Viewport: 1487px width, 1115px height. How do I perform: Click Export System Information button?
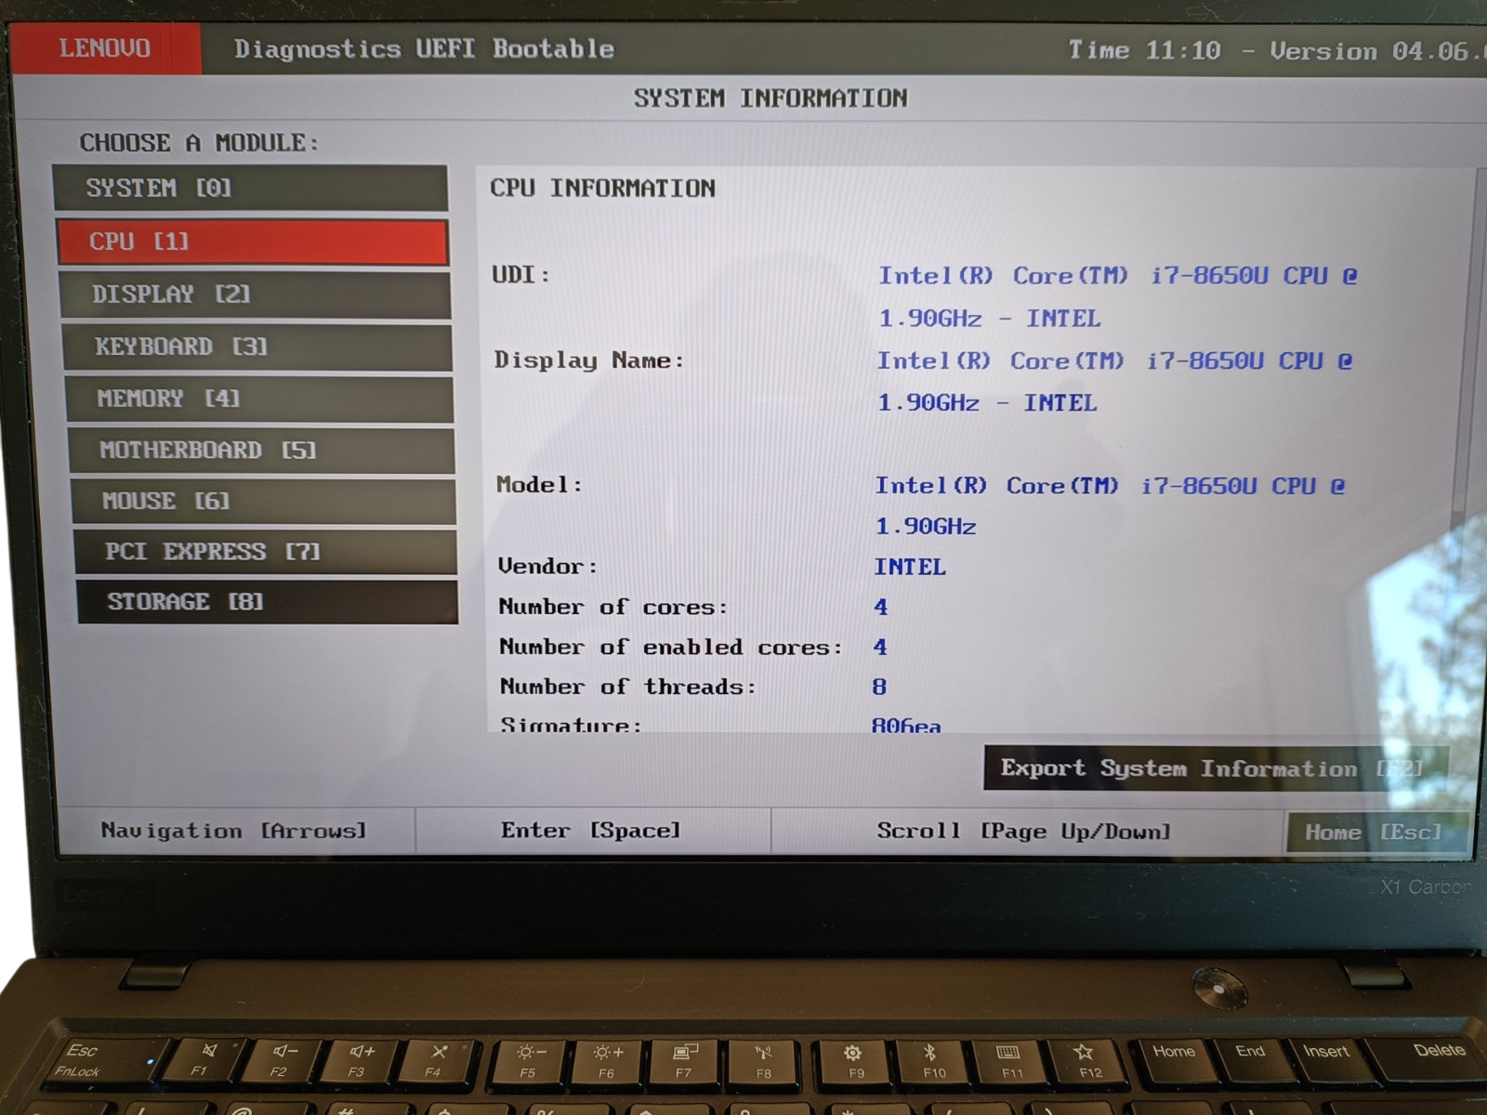pyautogui.click(x=1216, y=768)
